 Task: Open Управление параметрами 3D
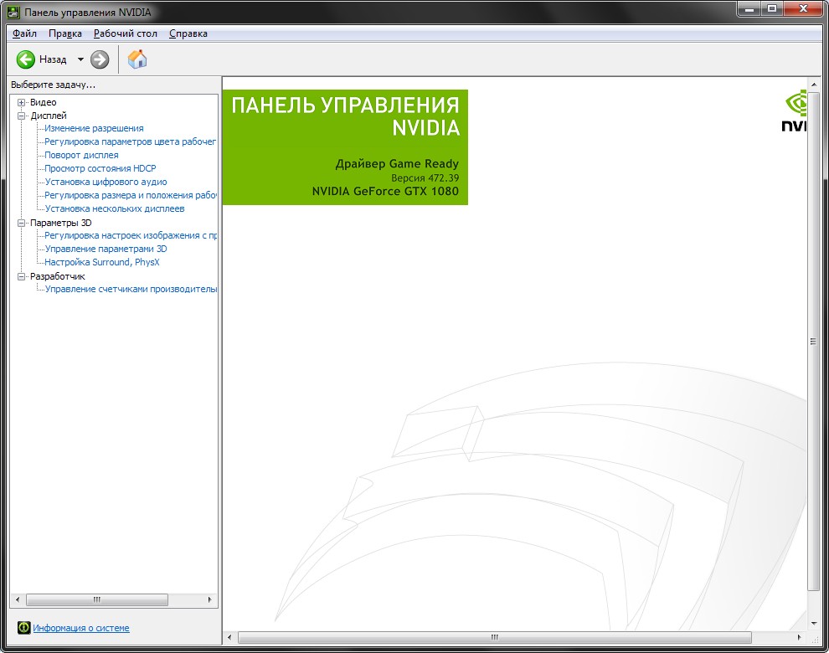pyautogui.click(x=106, y=249)
